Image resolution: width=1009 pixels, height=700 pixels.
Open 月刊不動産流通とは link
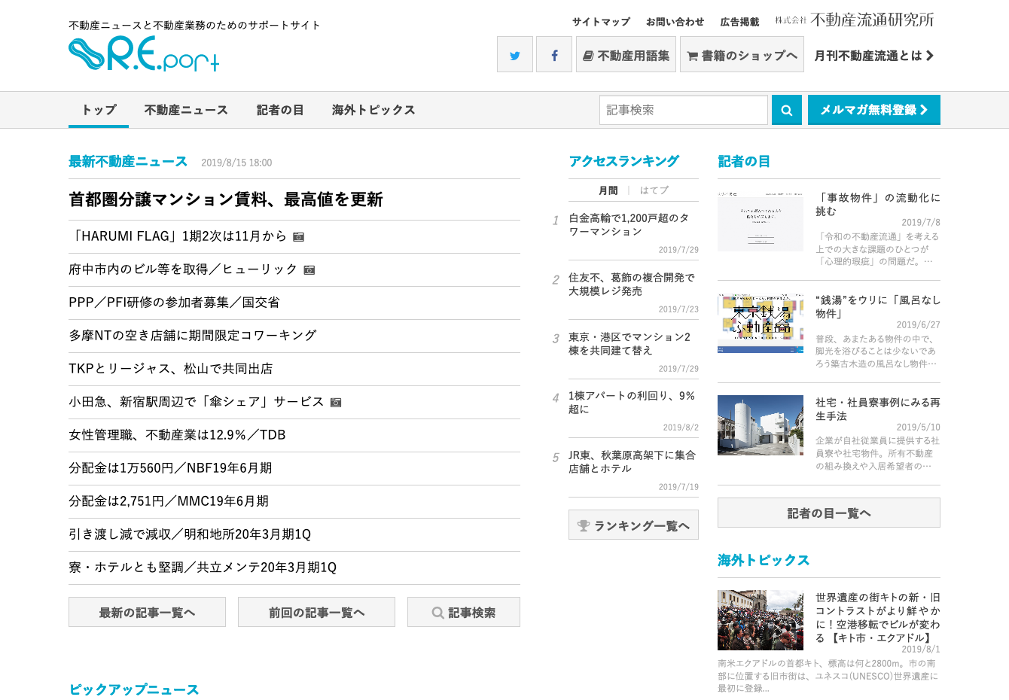coord(874,56)
